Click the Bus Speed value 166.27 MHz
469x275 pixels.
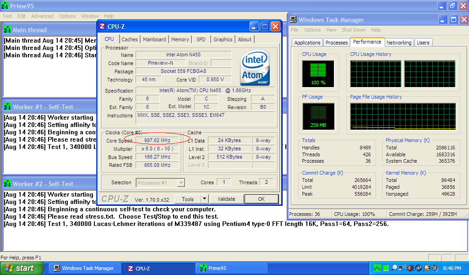[158, 157]
